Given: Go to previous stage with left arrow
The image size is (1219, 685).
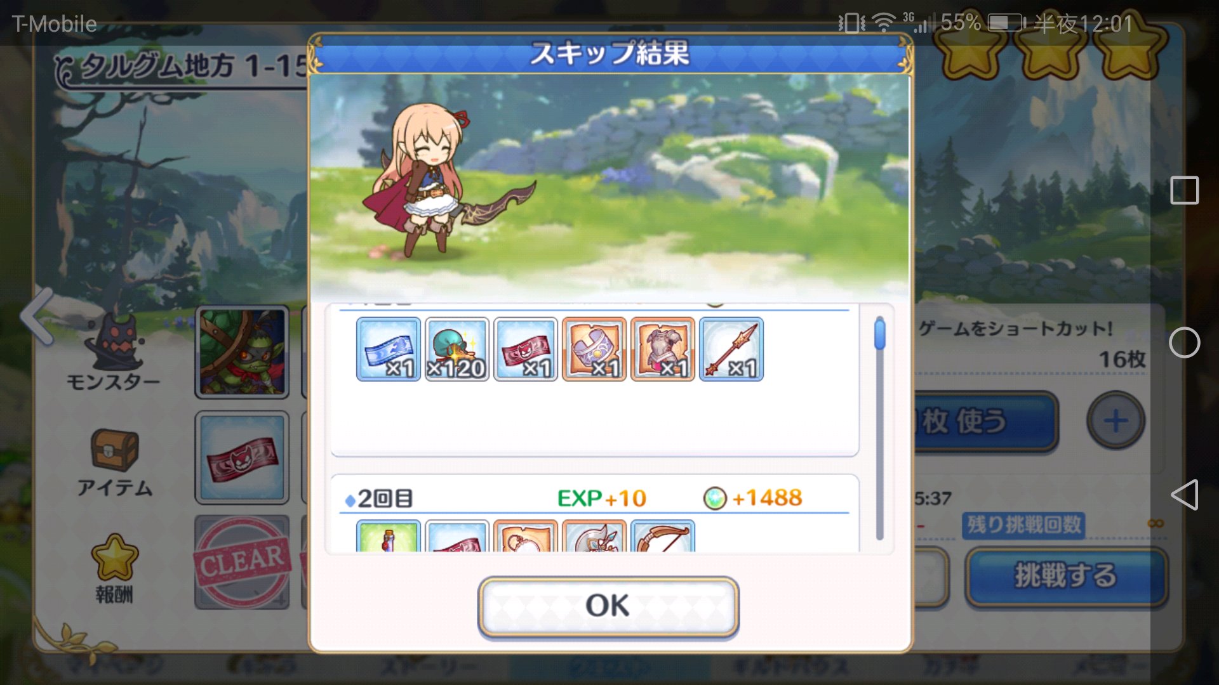Looking at the screenshot, I should 37,315.
